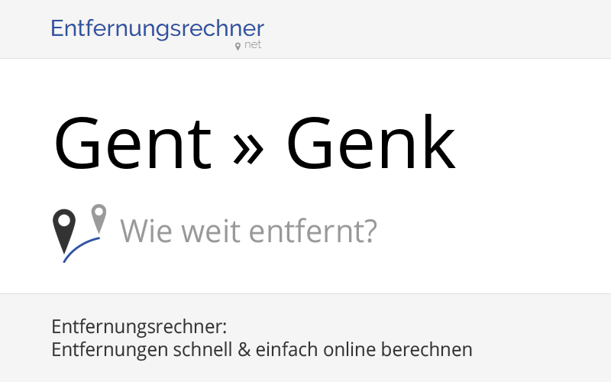Viewport: 611px width, 382px height.
Task: Click the word 'berechnen' in the footer
Action: pos(427,349)
